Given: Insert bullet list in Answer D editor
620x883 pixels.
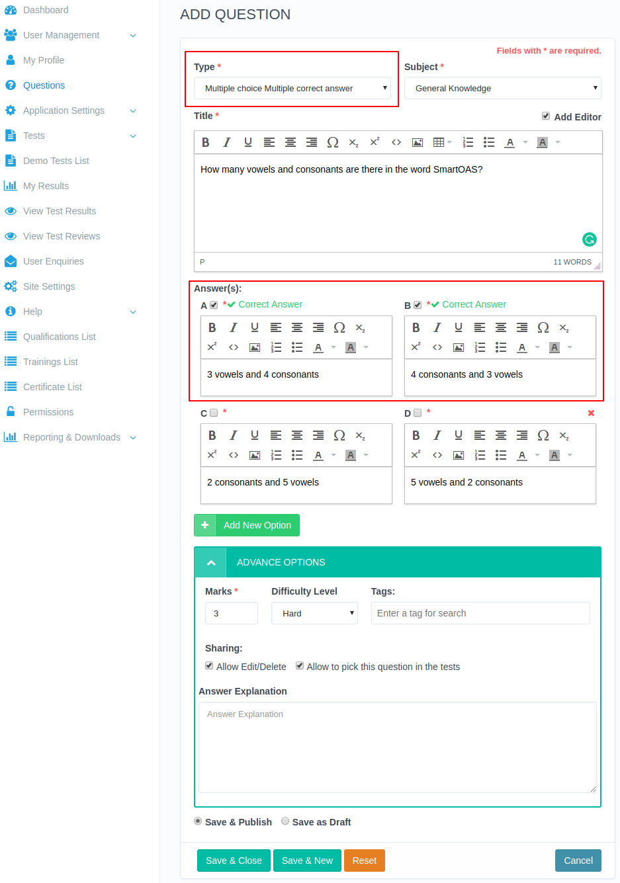Looking at the screenshot, I should [501, 455].
